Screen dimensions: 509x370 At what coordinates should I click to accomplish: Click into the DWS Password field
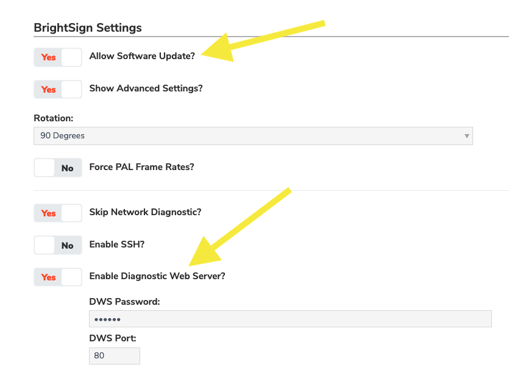click(290, 319)
